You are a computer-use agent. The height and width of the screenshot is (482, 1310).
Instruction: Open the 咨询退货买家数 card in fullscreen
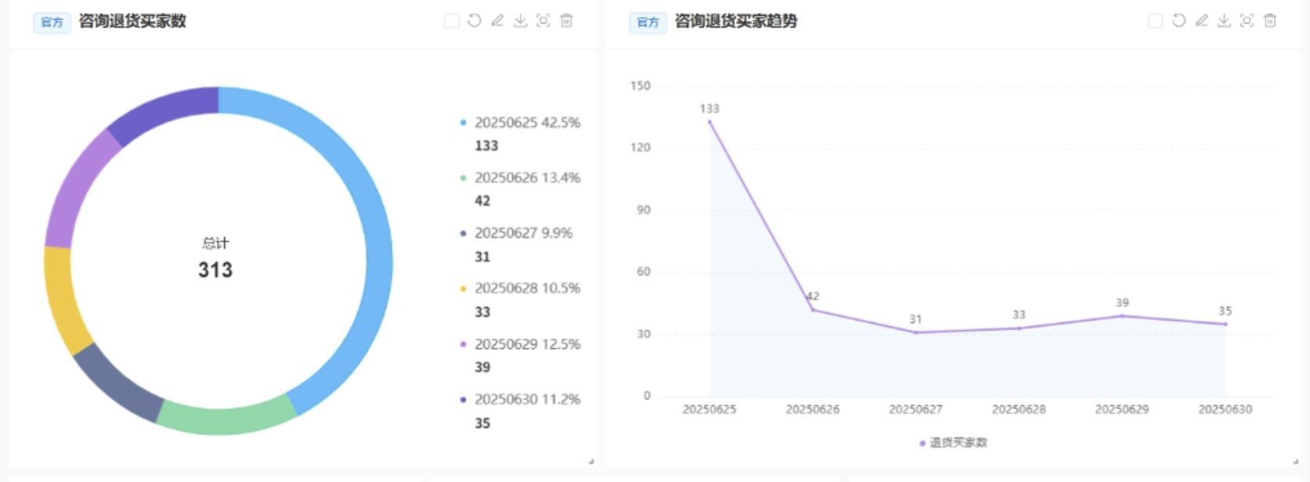coord(543,21)
